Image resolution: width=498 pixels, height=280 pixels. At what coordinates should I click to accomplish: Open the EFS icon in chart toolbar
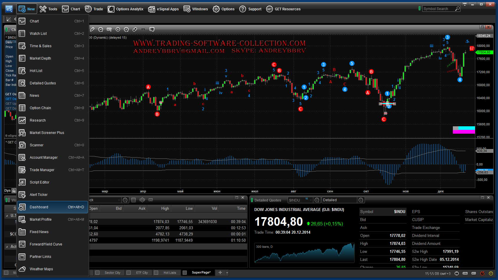(143, 30)
